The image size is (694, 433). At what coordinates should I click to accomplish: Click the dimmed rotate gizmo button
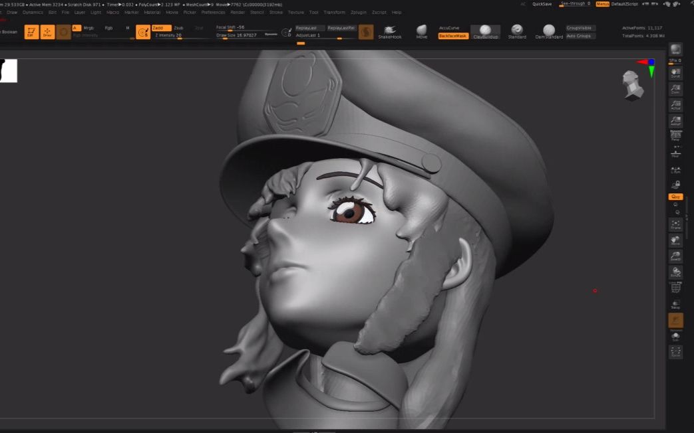63,32
